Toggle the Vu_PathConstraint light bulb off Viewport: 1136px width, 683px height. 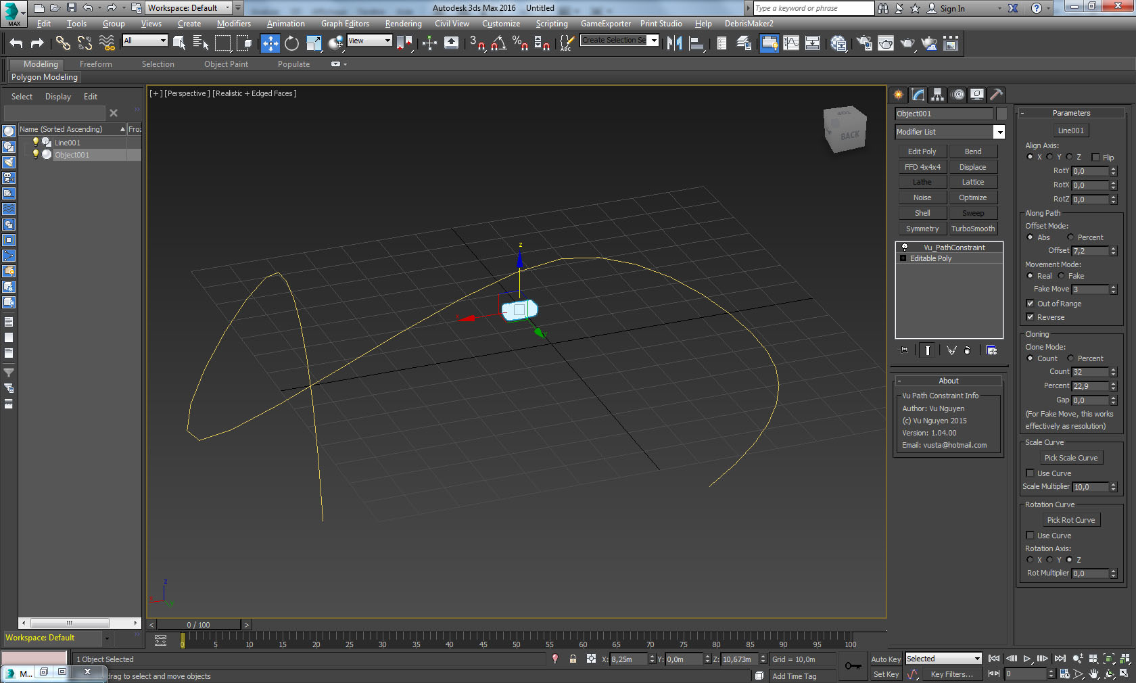pos(904,248)
